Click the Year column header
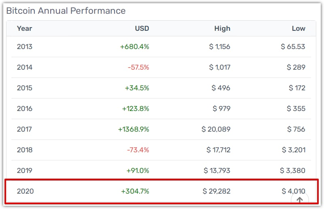The image size is (324, 209). [x=24, y=28]
